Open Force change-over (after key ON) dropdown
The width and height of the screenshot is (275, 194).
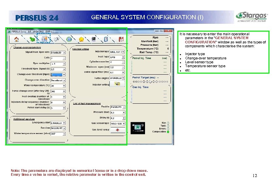tap(64, 91)
